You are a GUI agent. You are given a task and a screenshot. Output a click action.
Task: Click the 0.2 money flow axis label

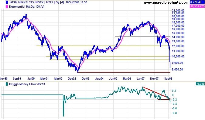tap(174, 91)
